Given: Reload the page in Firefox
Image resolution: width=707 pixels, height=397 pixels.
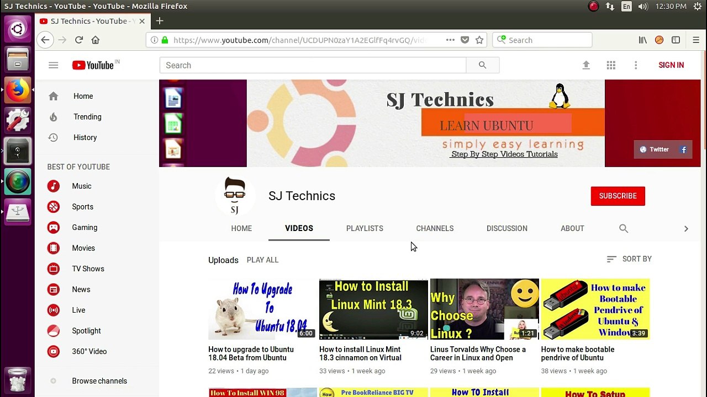Looking at the screenshot, I should pos(79,40).
